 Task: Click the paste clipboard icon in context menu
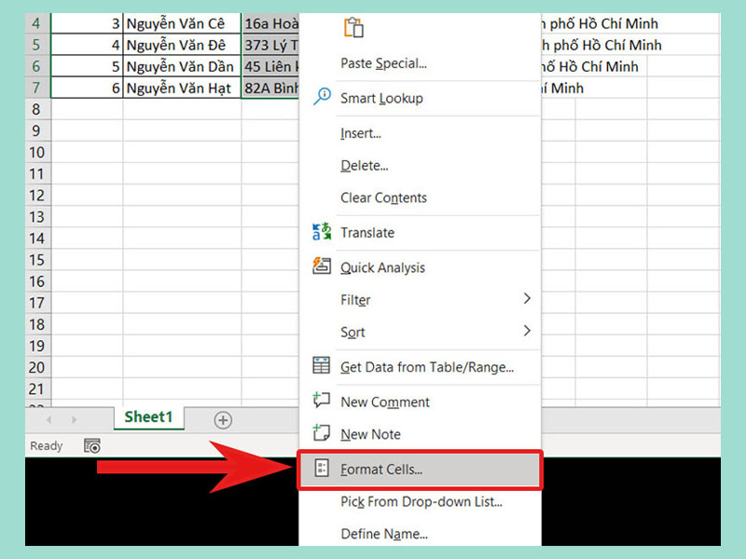pos(354,27)
